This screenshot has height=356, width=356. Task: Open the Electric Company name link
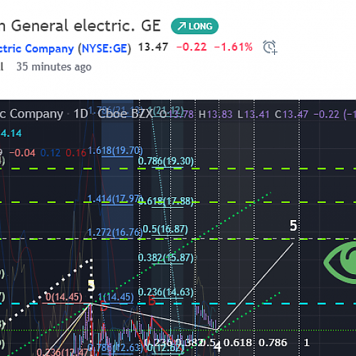point(37,48)
